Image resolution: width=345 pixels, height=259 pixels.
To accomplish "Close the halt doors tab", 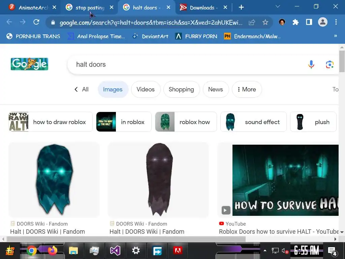I will [168, 7].
